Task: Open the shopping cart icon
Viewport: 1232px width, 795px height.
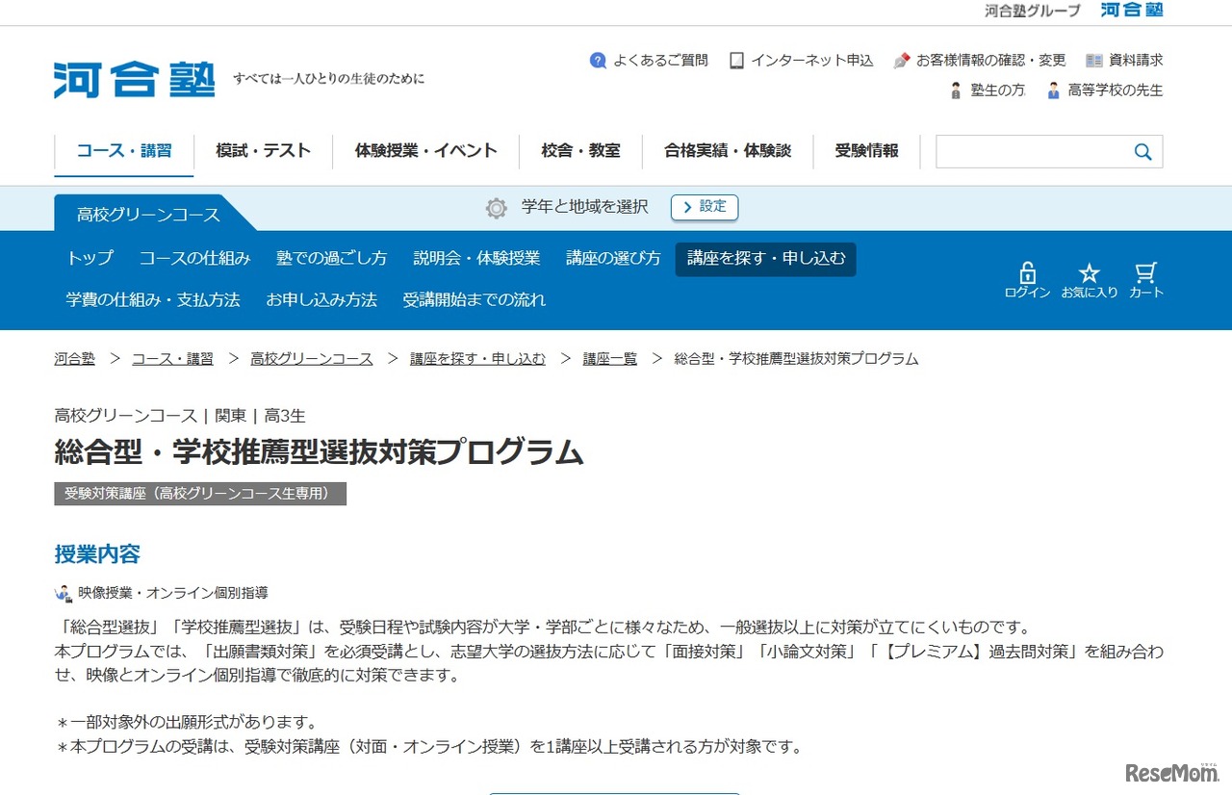Action: tap(1145, 272)
